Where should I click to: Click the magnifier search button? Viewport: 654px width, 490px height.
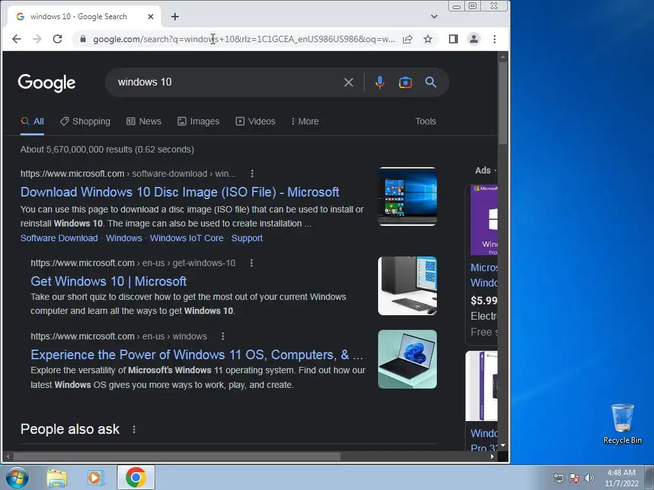click(x=431, y=82)
